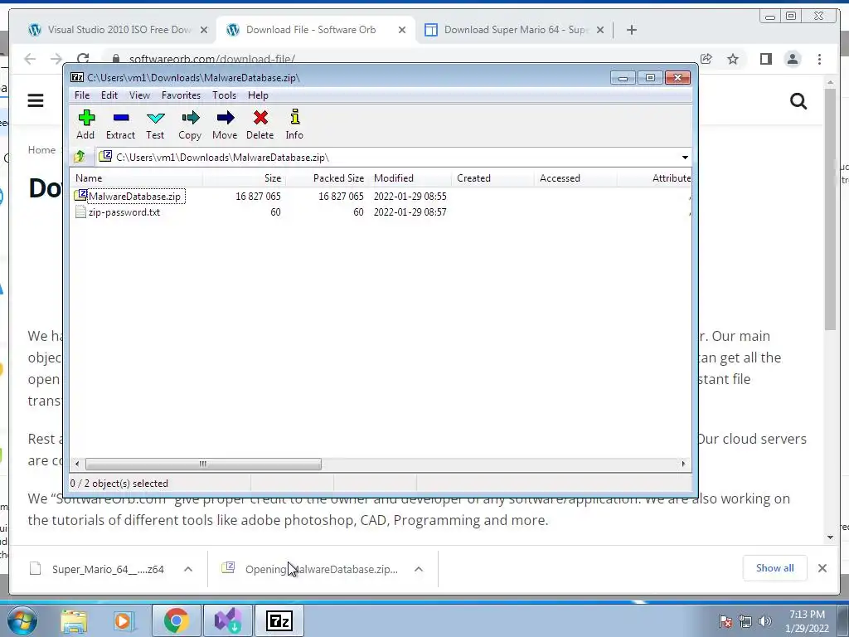Close the Visual Studio 2010 ISO tab
Viewport: 849px width, 637px height.
(x=204, y=31)
